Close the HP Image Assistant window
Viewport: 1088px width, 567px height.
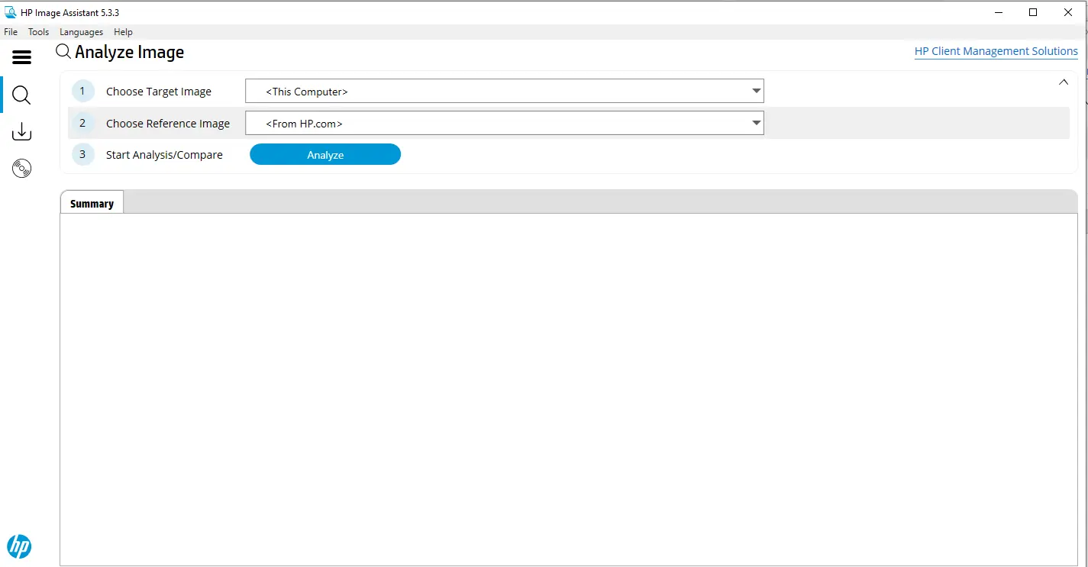pos(1068,12)
